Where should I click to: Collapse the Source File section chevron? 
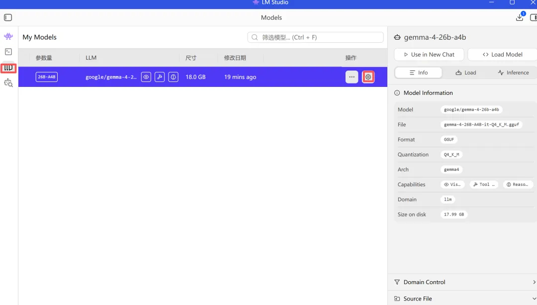click(534, 299)
